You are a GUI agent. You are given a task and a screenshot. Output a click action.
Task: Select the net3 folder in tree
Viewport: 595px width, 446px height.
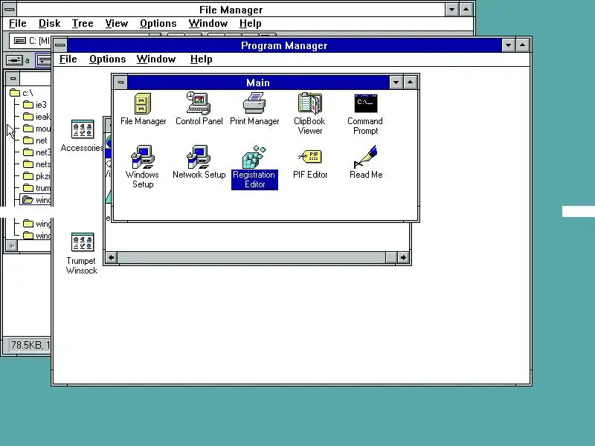pos(36,152)
